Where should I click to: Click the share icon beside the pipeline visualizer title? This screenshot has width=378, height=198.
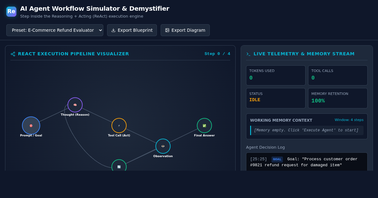(13, 54)
